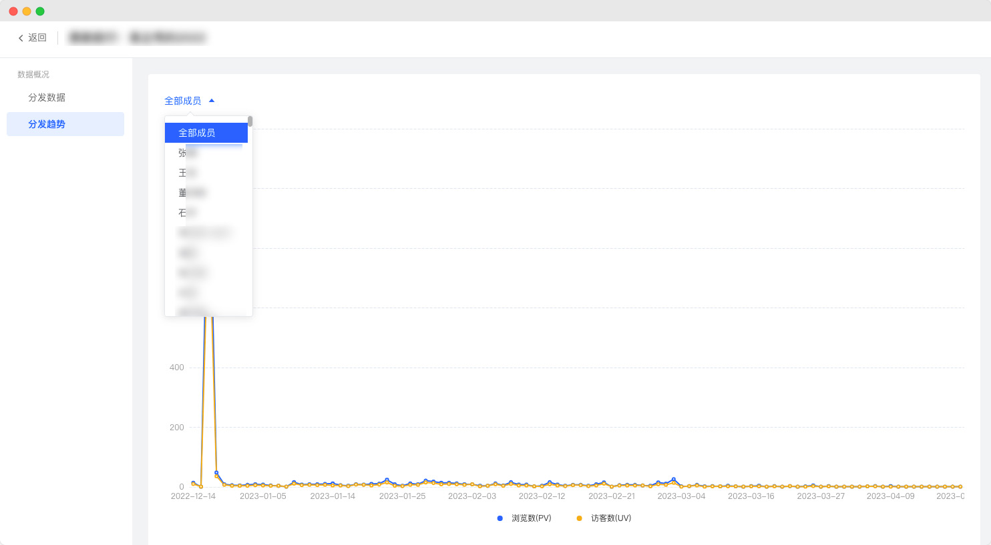
Task: Toggle 访客数(UV) series in legend
Action: (610, 518)
